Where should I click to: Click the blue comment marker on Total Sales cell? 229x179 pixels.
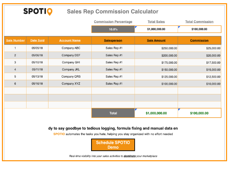tap(136, 27)
